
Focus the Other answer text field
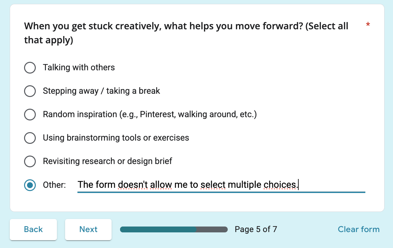[x=221, y=185]
